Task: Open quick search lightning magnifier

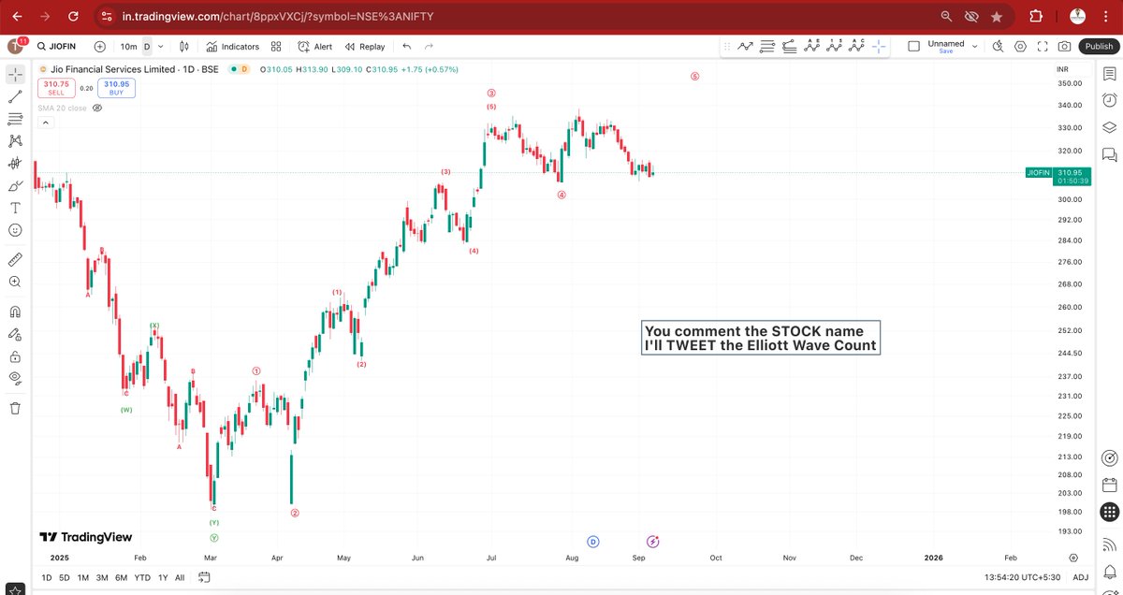Action: click(x=998, y=46)
